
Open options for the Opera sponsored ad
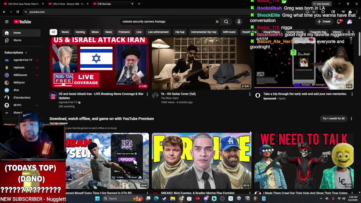click(x=352, y=94)
